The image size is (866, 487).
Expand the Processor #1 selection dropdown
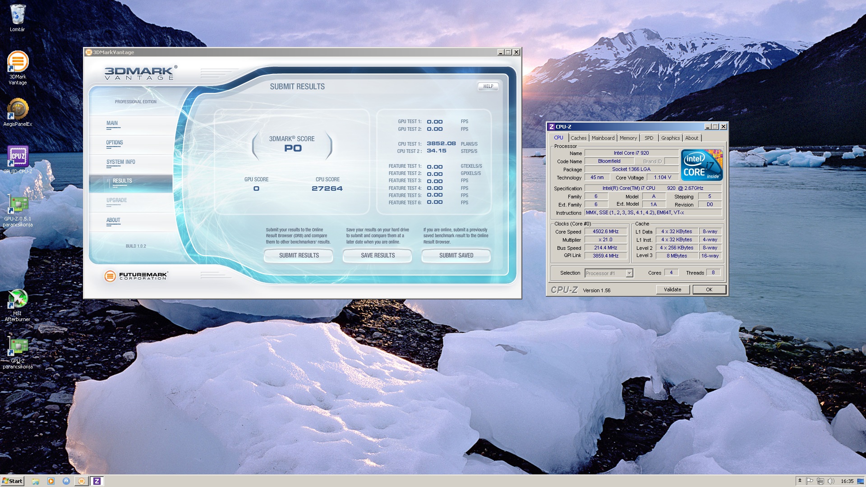[629, 273]
